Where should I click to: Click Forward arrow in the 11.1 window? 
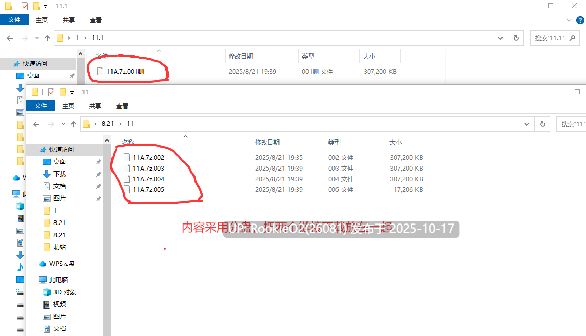(24, 38)
